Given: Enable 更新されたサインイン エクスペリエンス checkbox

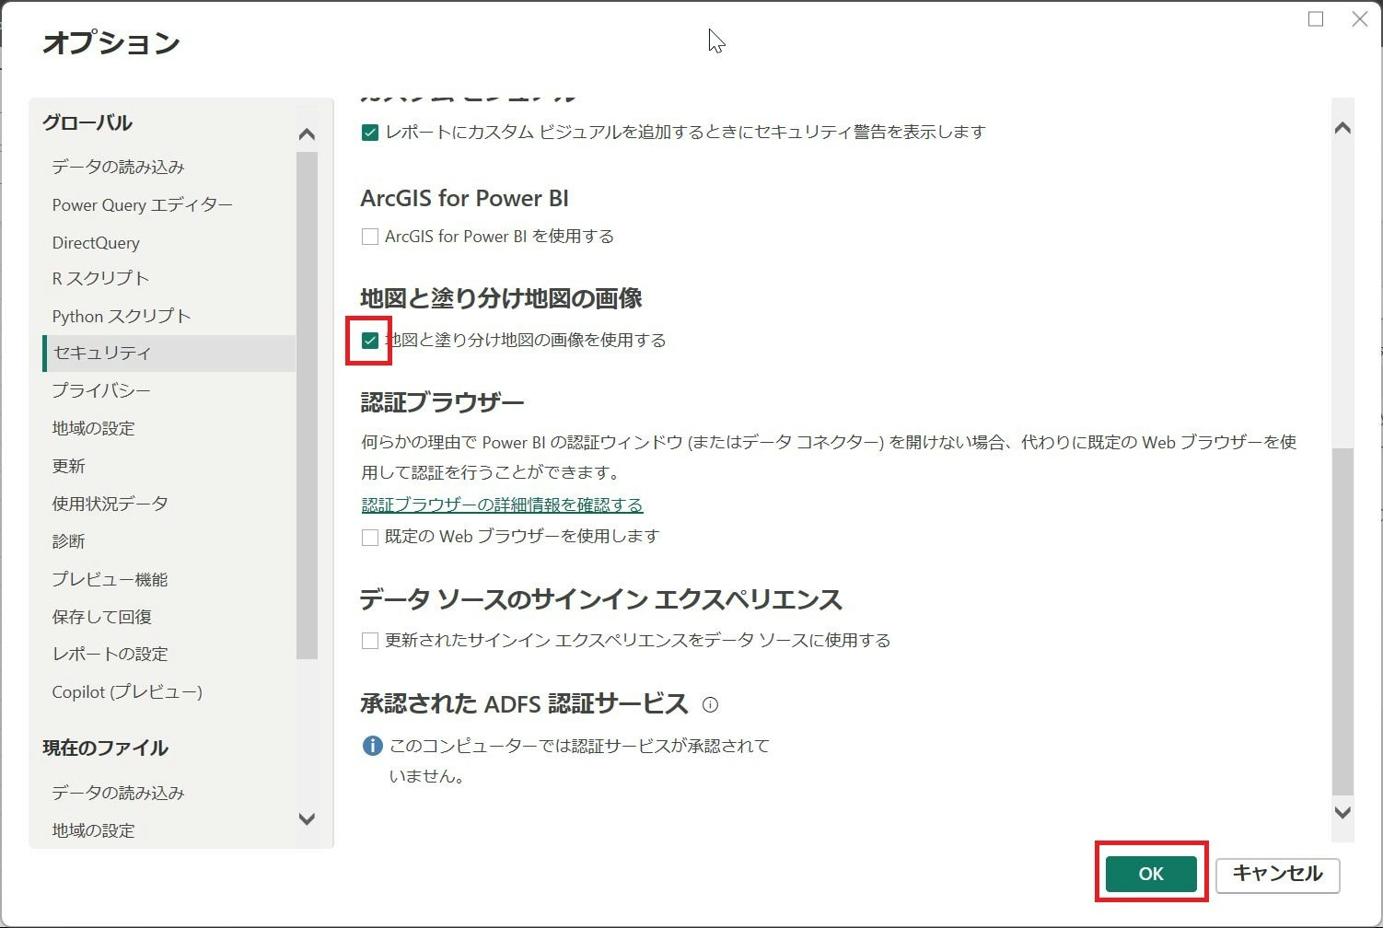Looking at the screenshot, I should (370, 641).
